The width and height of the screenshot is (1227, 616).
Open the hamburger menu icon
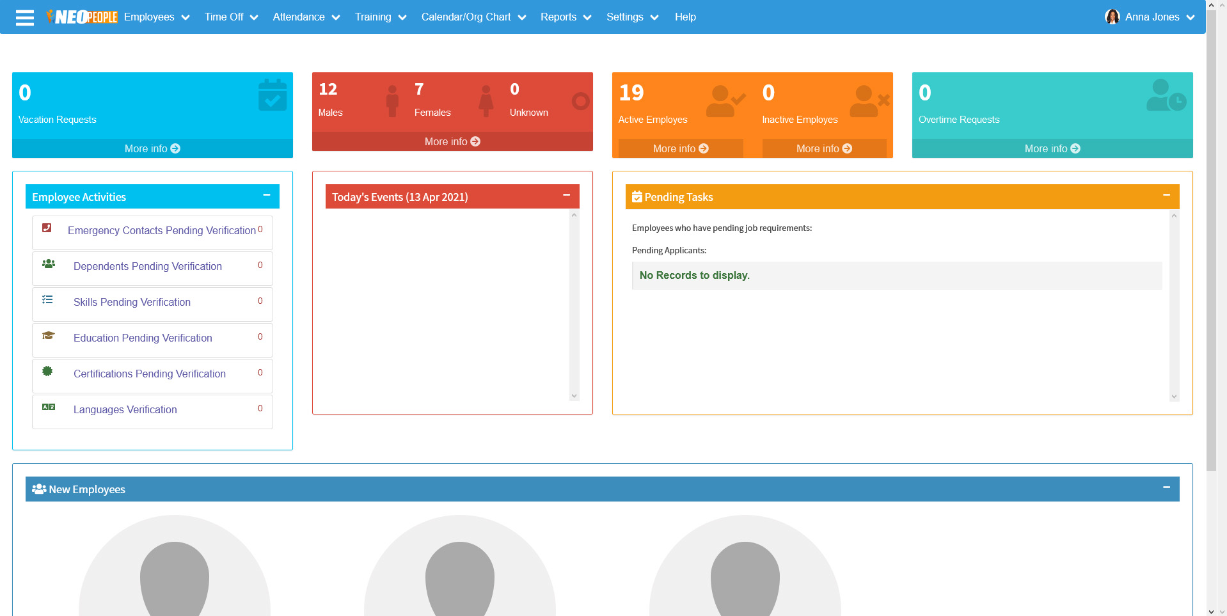(x=25, y=17)
